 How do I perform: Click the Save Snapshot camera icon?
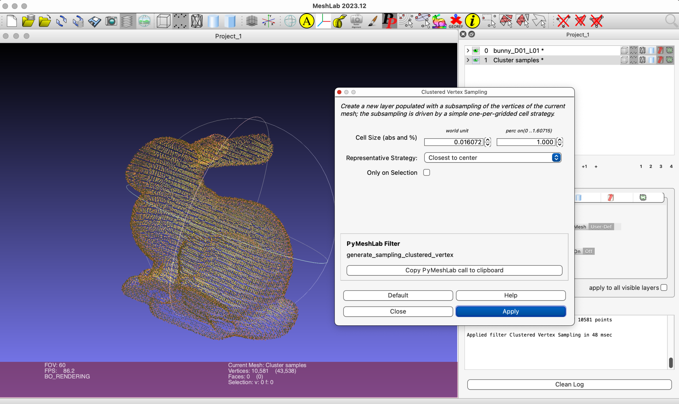tap(111, 21)
